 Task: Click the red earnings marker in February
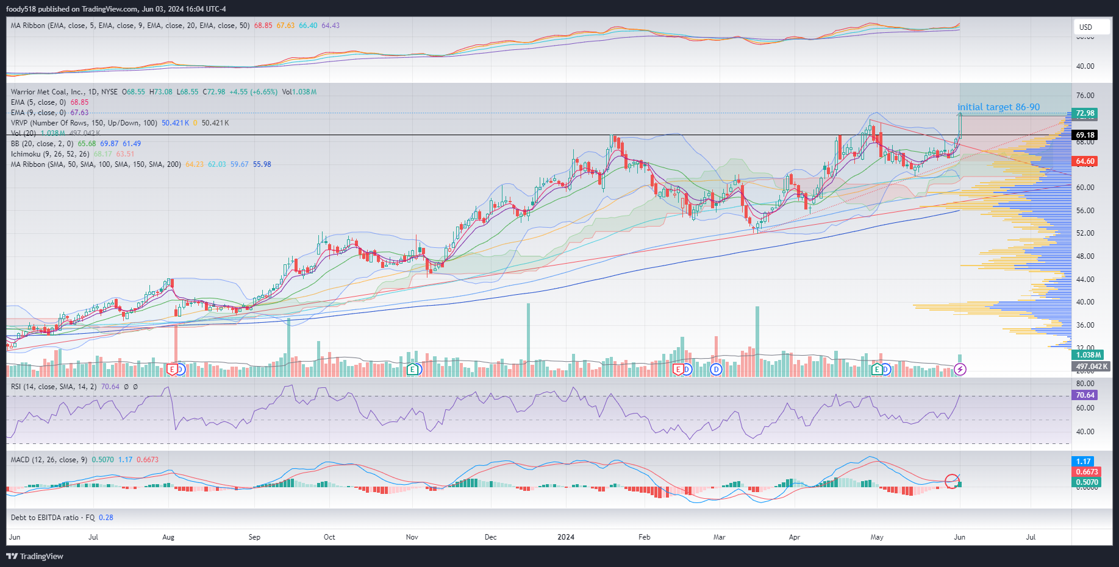(677, 369)
